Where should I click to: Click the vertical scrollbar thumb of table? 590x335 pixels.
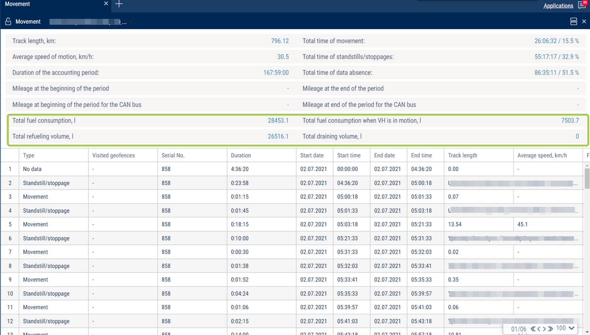(587, 179)
